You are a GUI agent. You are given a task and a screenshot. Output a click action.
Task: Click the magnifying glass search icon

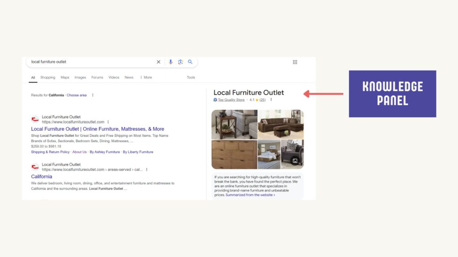pyautogui.click(x=190, y=62)
